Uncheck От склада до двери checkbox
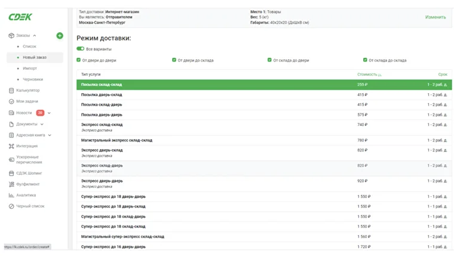The height and width of the screenshot is (256, 454). pos(269,60)
